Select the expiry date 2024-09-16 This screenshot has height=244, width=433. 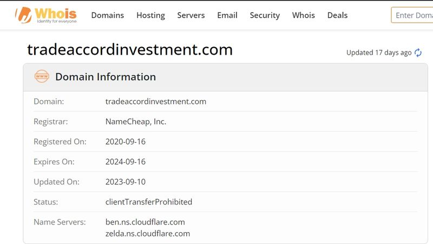tap(126, 162)
